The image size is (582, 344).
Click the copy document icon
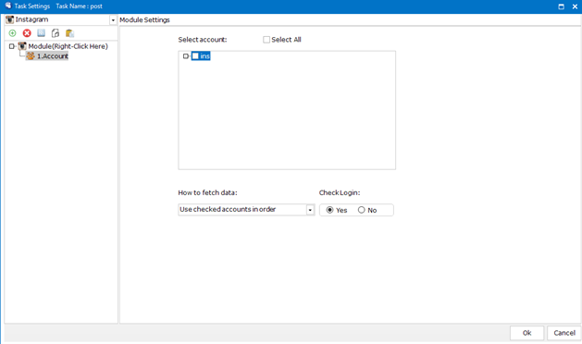pos(56,33)
